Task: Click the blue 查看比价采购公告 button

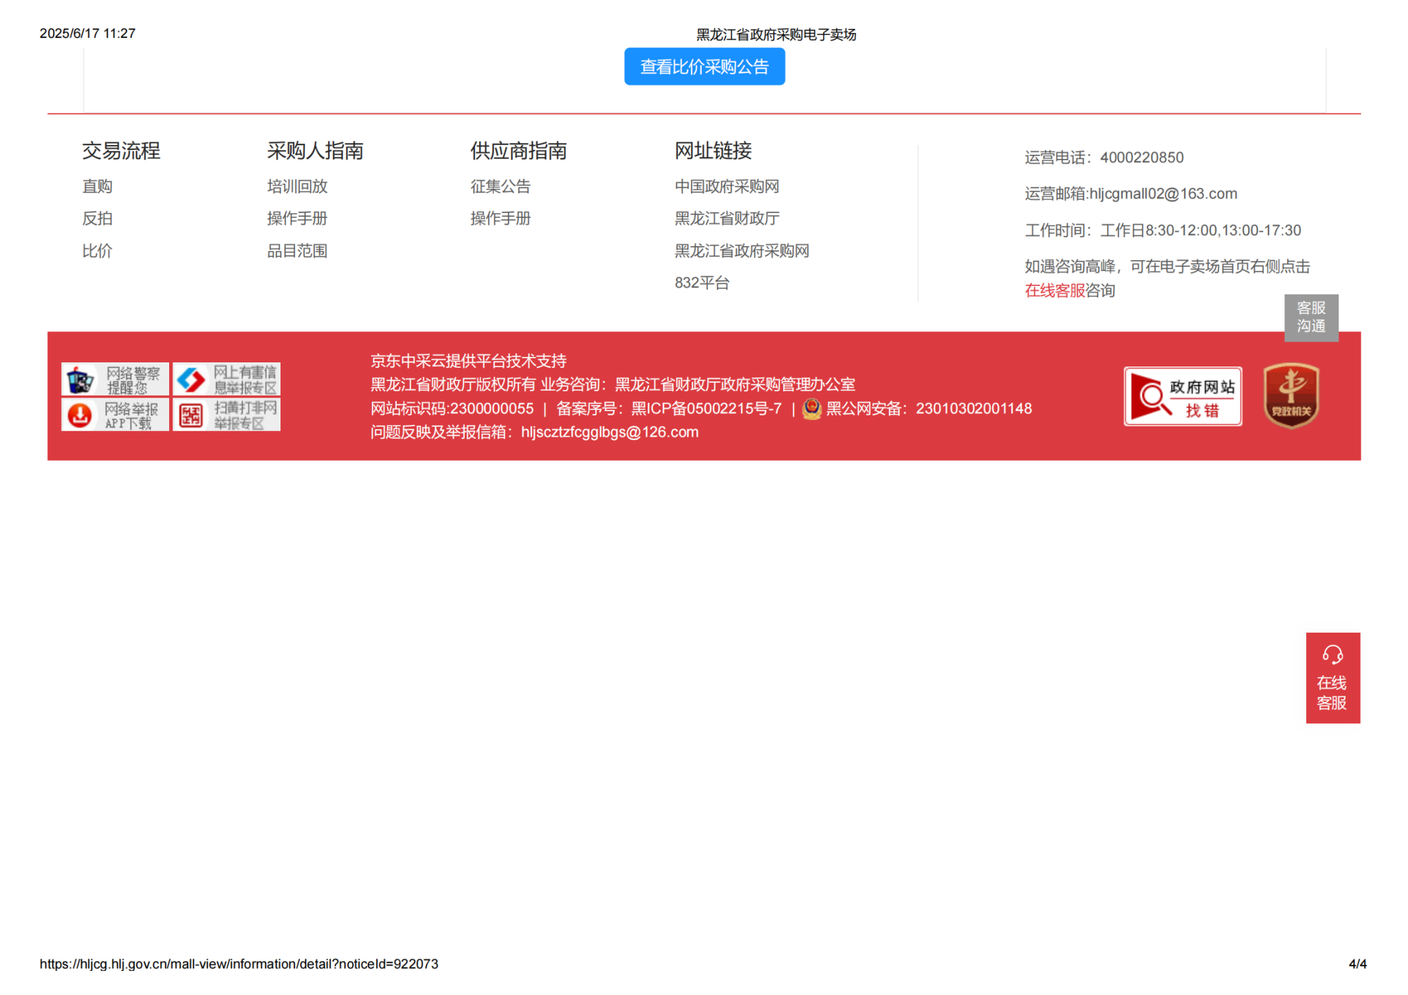Action: 704,67
